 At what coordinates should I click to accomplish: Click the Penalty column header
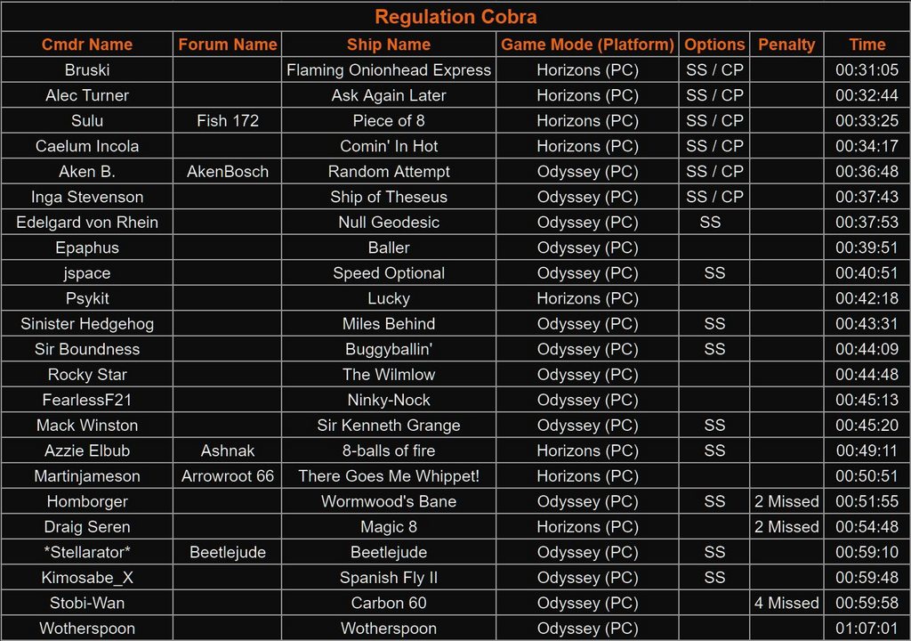786,45
